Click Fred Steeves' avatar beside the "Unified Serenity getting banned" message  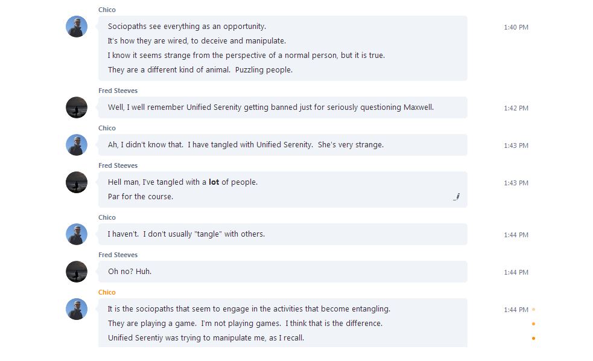pyautogui.click(x=77, y=107)
